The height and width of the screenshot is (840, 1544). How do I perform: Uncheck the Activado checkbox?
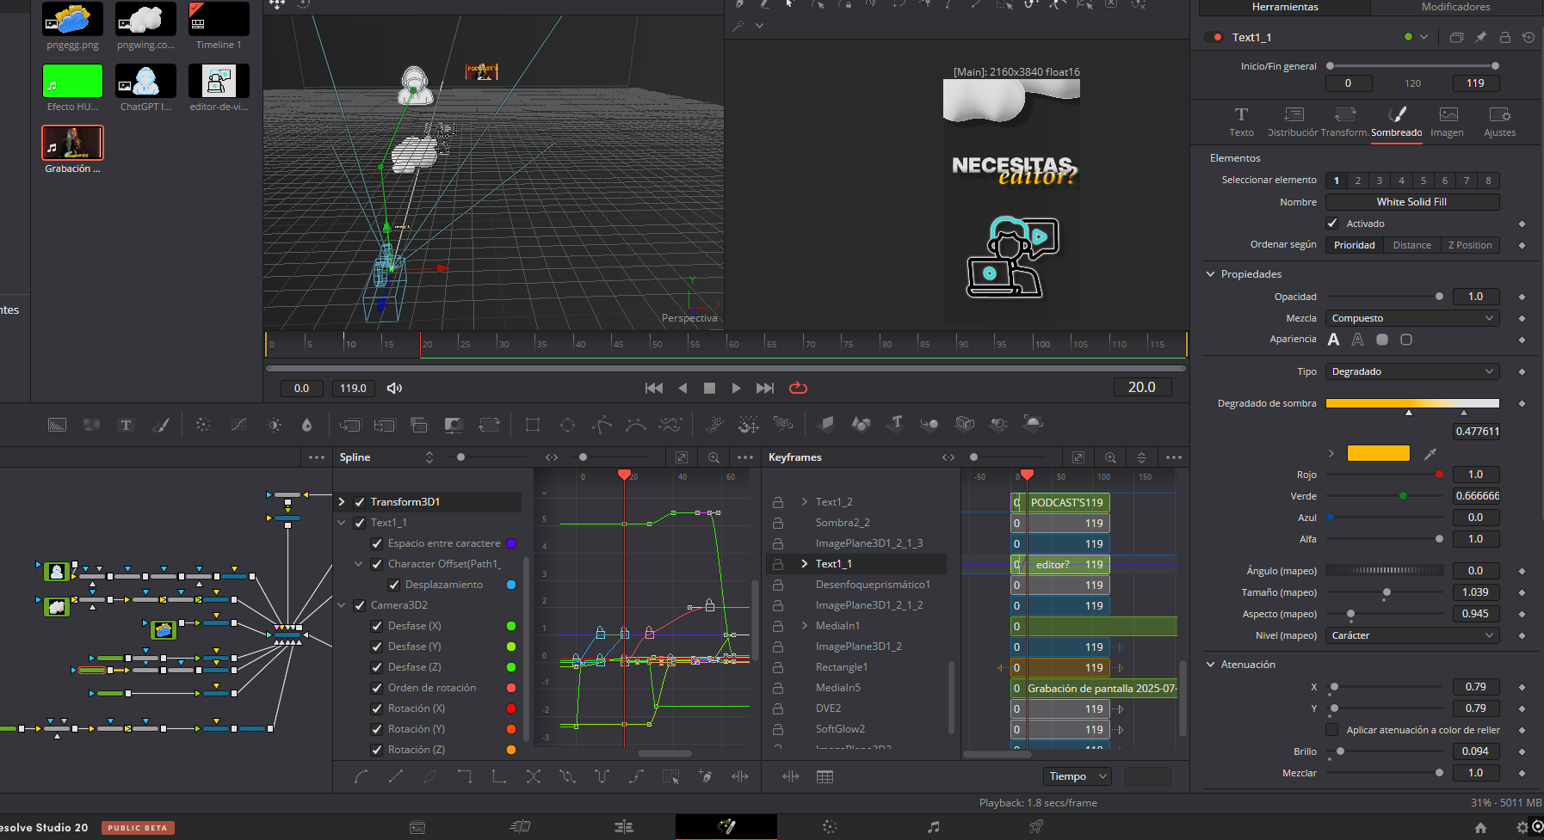pos(1332,224)
